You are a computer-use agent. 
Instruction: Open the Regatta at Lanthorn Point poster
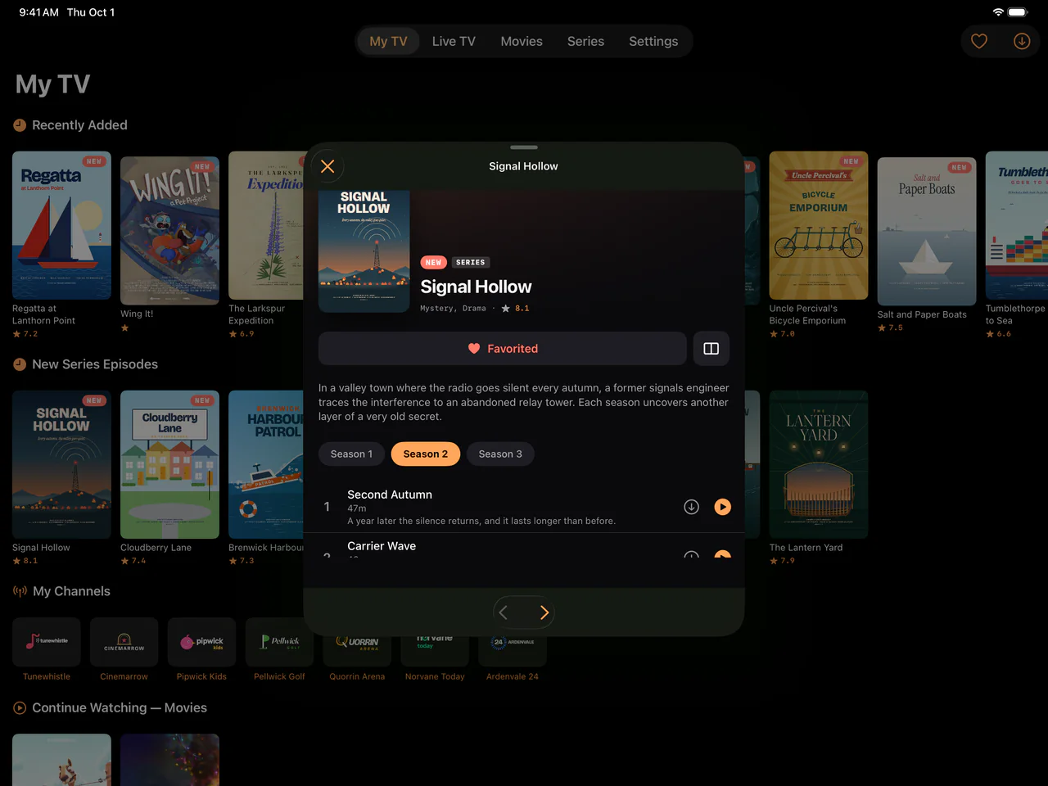[x=61, y=225]
